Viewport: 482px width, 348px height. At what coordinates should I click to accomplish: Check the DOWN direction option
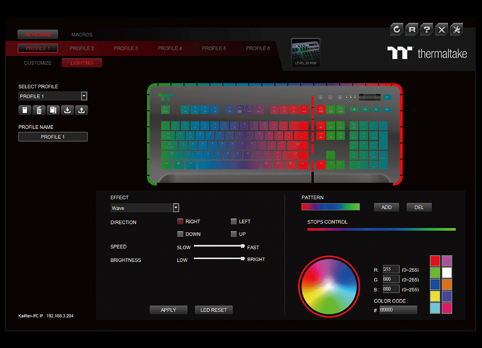pos(180,234)
